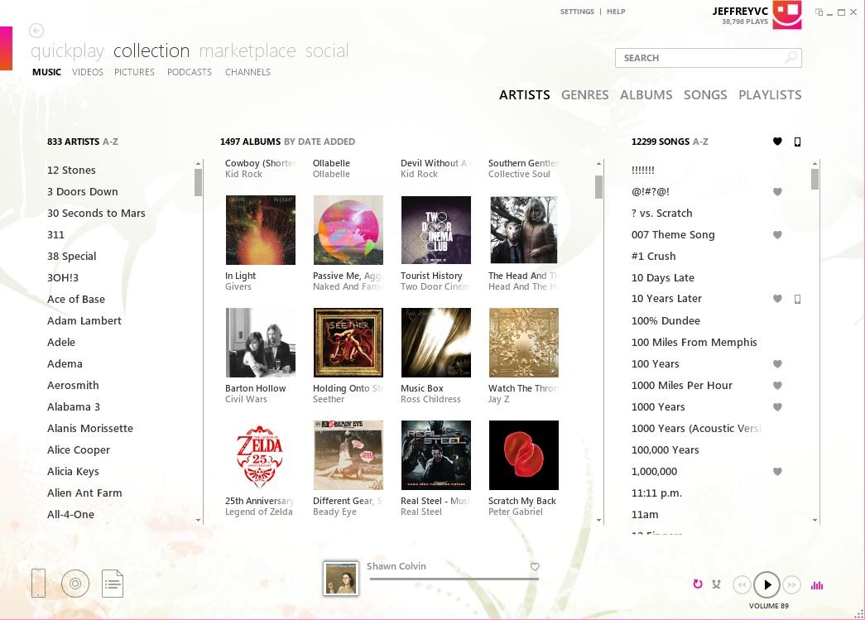
Task: Open the marketplace section
Action: pos(247,50)
